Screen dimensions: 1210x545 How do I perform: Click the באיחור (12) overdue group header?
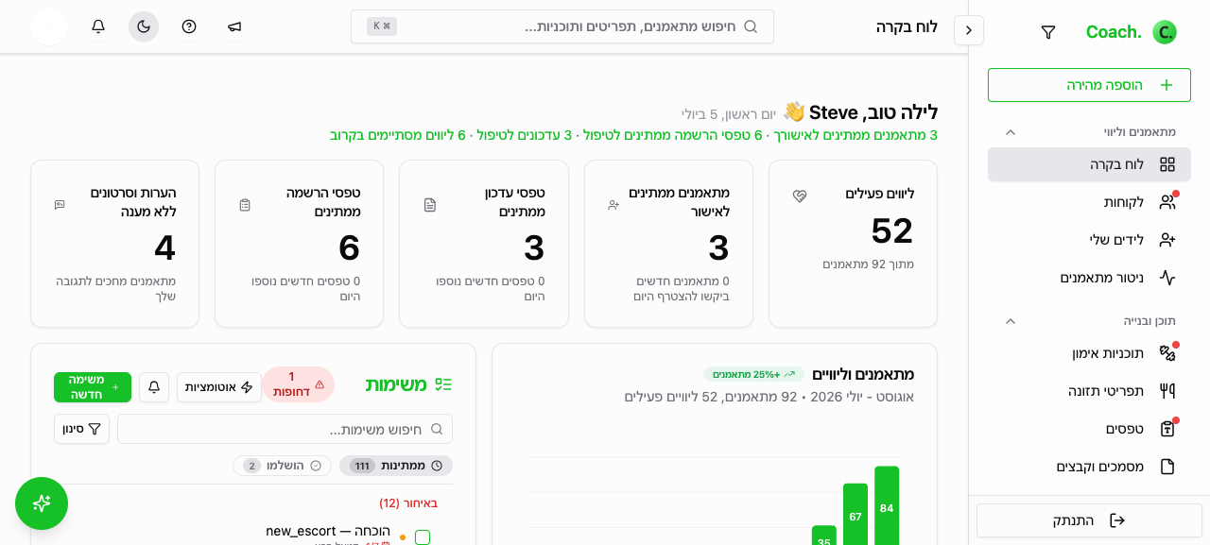point(408,503)
